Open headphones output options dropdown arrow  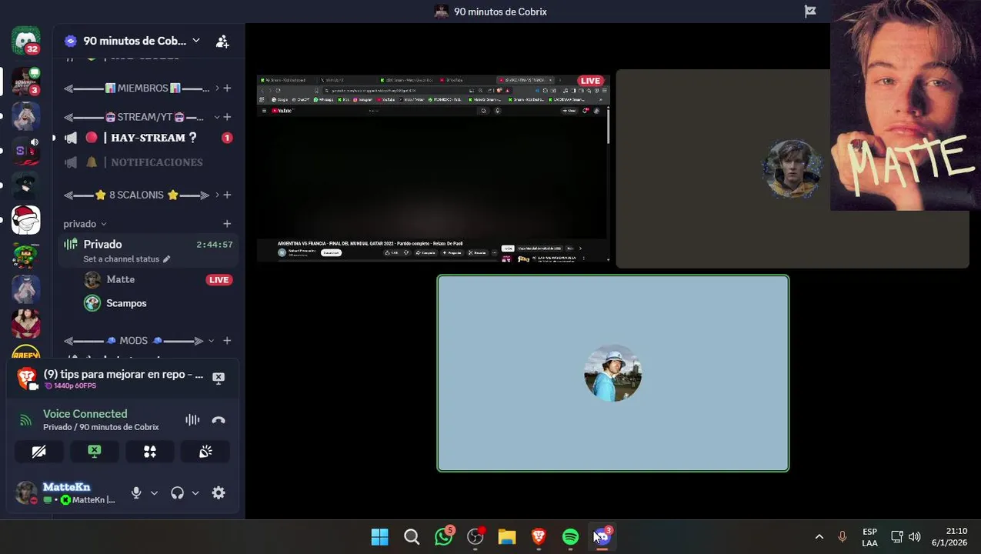[x=195, y=493]
